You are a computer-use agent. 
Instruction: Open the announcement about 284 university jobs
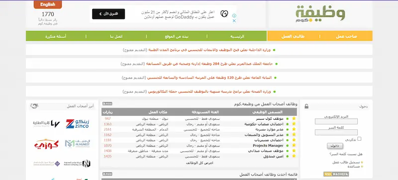[209, 64]
